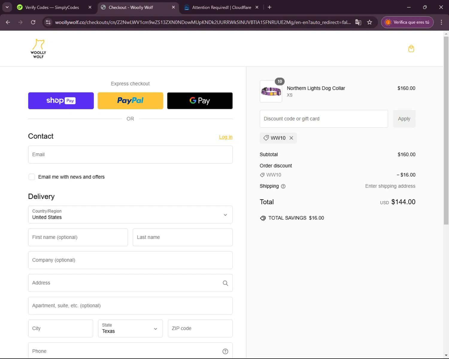
Task: Focus the Company (optional) field
Action: tap(130, 260)
